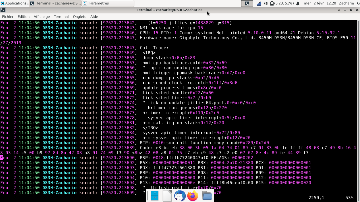Click '__hrtimer_run_queues+0x12a/0x270' text

pos(185,108)
